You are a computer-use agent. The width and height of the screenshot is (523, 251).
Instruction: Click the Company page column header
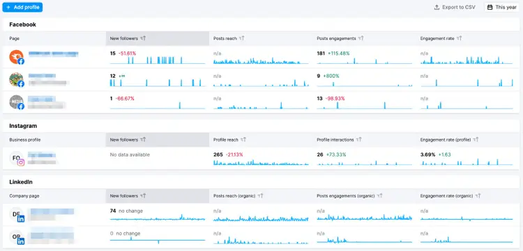click(24, 196)
